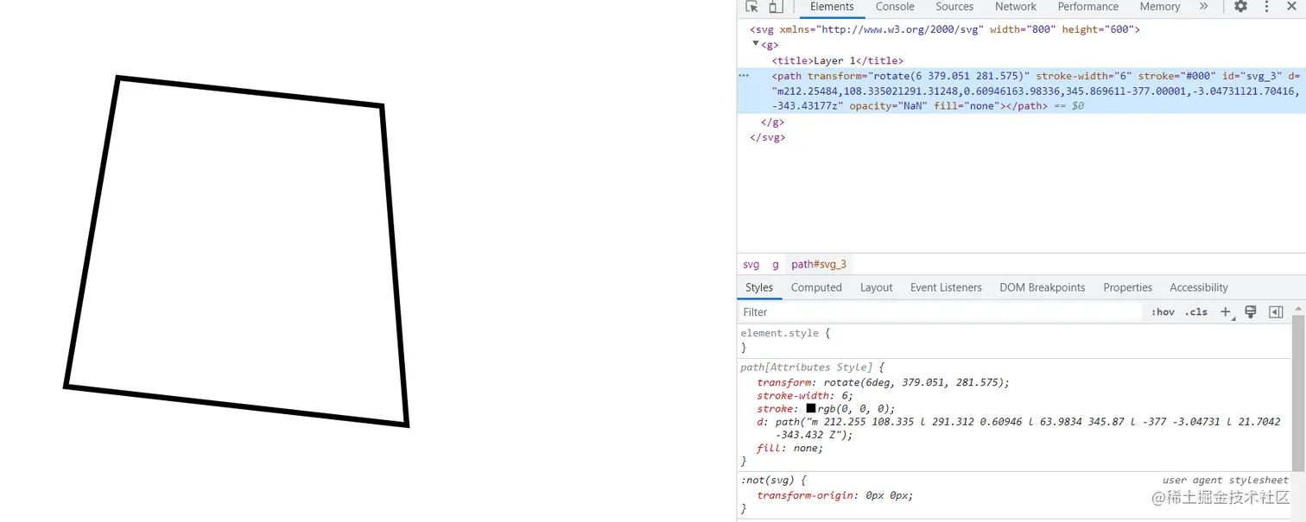
Task: Open the Performance tab
Action: point(1087,7)
